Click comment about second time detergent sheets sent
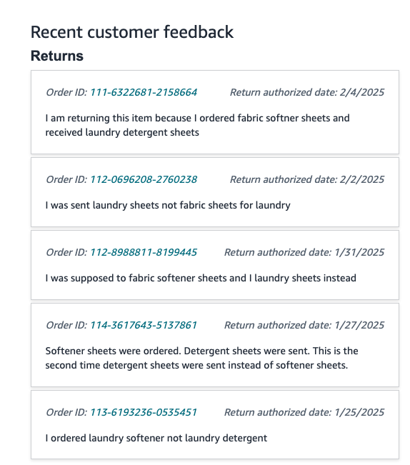 coord(201,358)
